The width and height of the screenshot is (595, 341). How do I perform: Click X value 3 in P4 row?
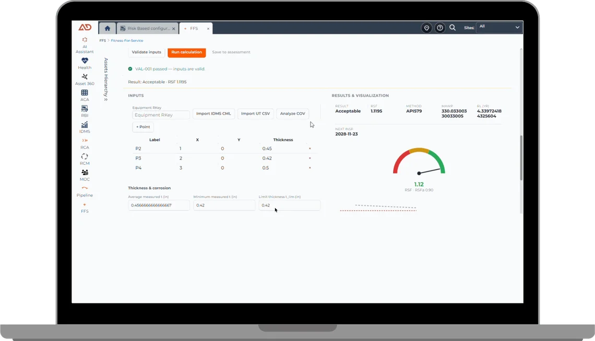[x=181, y=168]
